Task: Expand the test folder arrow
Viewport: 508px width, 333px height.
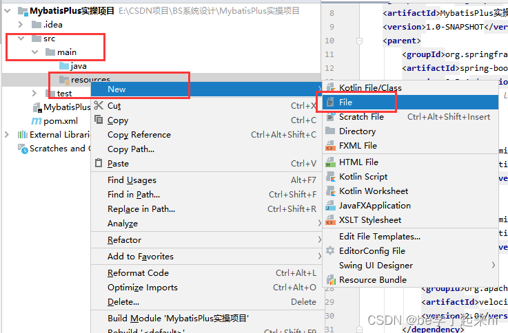Action: click(34, 94)
